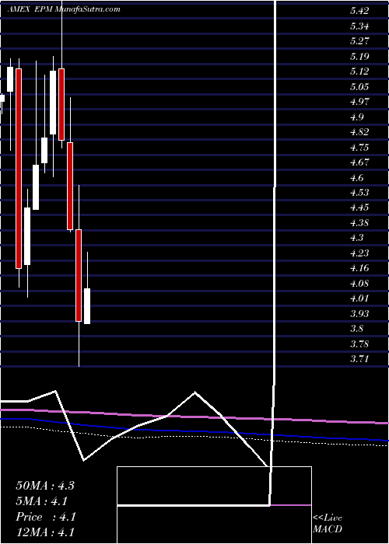Select the last white candlestick near 4.01
The height and width of the screenshot is (544, 389).
87,306
